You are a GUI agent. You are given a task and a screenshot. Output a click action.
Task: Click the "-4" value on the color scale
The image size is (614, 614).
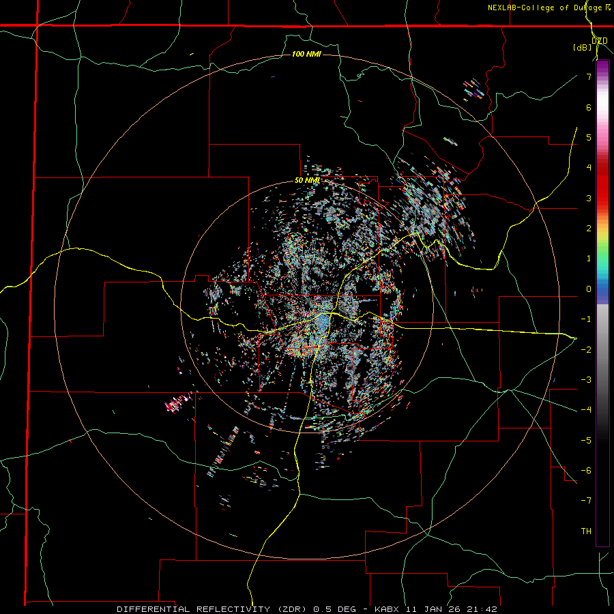(586, 410)
